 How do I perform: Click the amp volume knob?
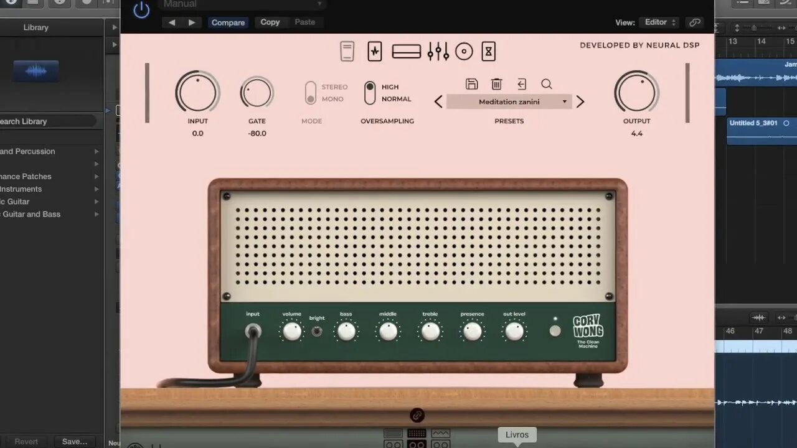(292, 332)
